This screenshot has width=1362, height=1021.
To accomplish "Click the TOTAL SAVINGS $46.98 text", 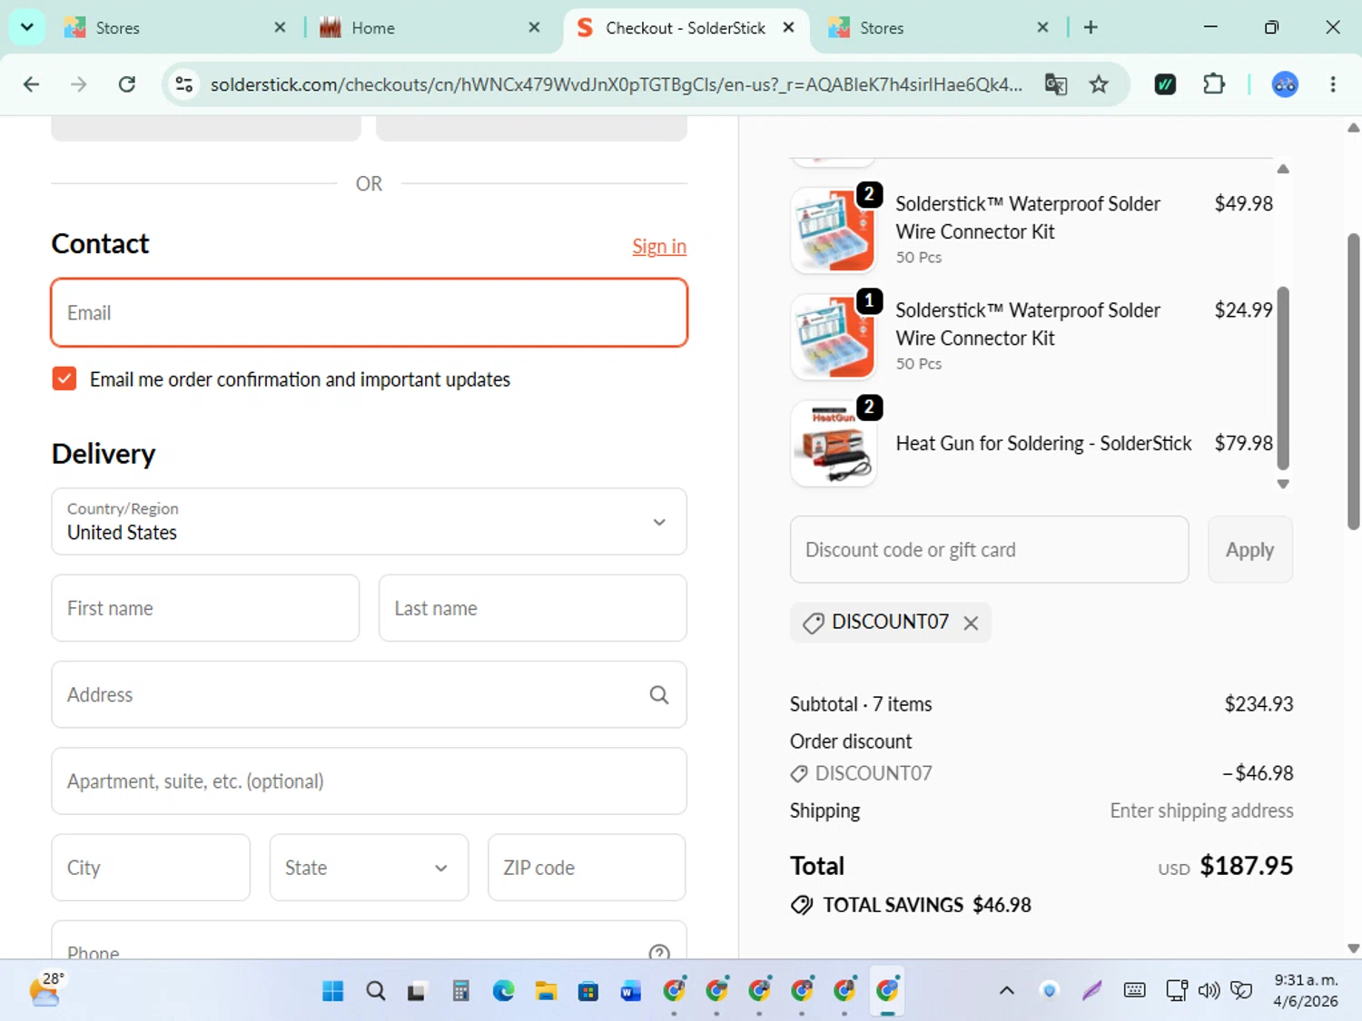I will click(927, 905).
